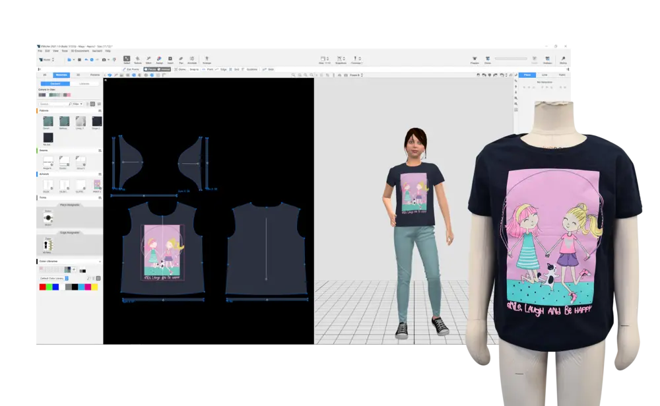
Task: Open the Garment menu
Action: tap(96, 51)
